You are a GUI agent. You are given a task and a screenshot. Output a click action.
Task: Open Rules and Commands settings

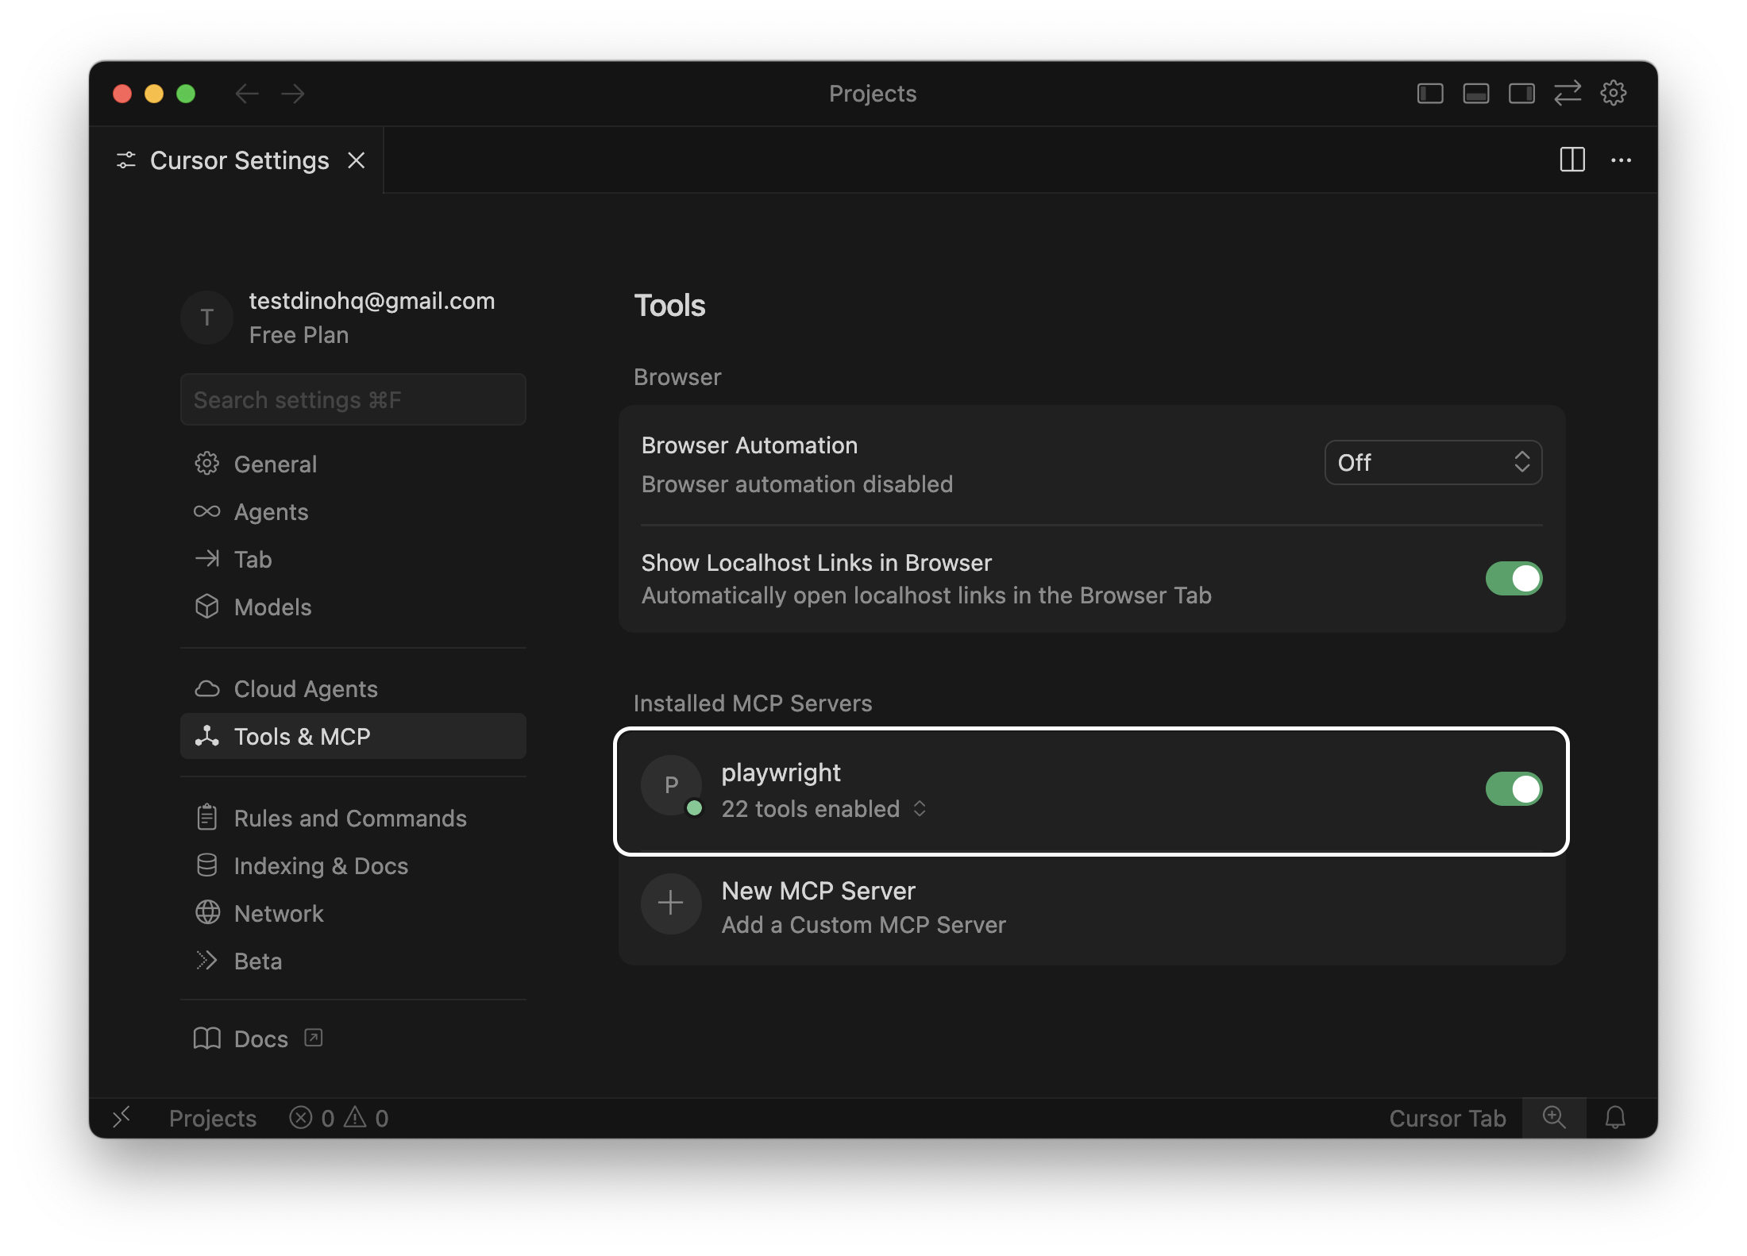pyautogui.click(x=349, y=818)
